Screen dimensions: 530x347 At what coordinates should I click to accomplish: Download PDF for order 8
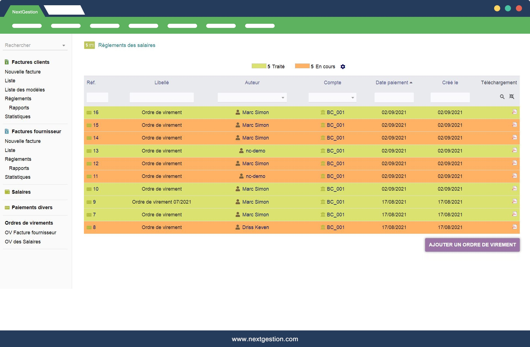[x=514, y=227]
